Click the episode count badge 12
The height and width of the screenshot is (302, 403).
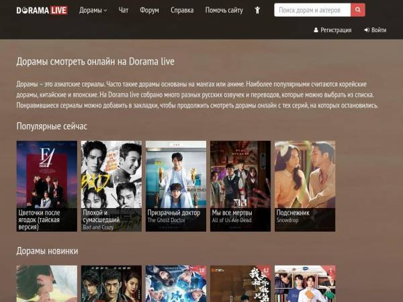(x=266, y=270)
